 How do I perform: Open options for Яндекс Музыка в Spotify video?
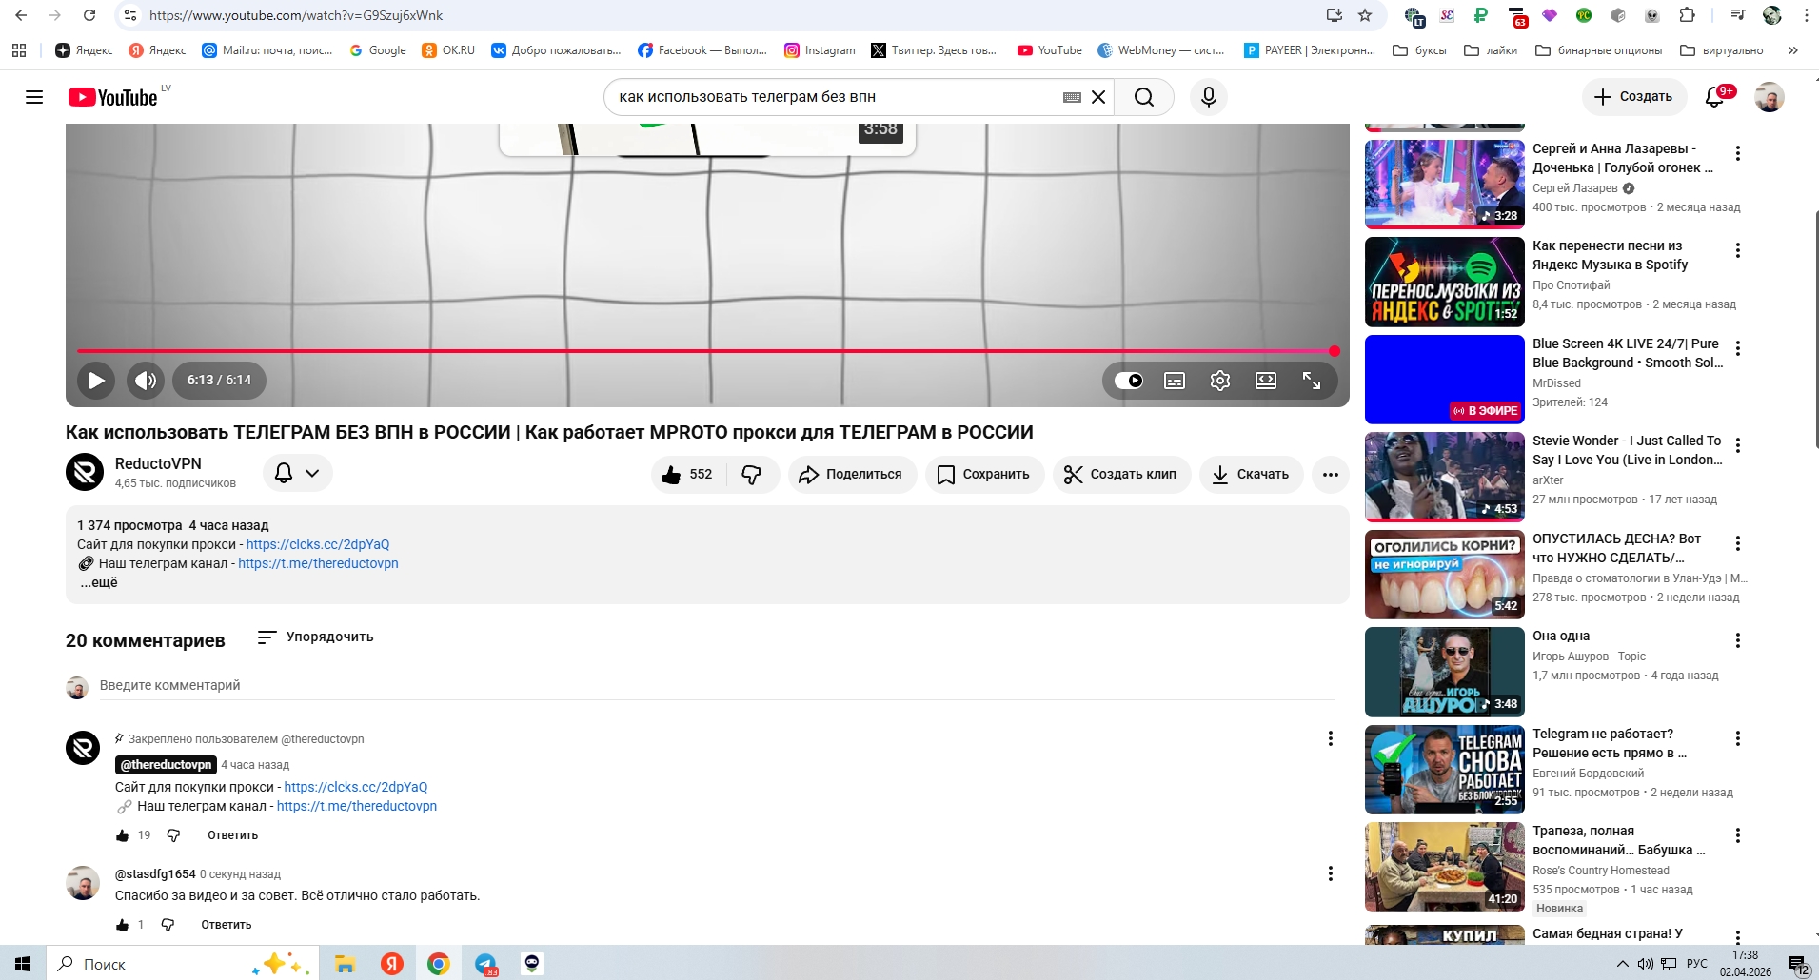tap(1738, 250)
